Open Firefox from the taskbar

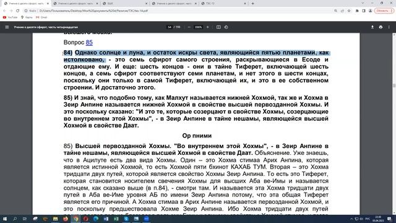[x=66, y=219]
